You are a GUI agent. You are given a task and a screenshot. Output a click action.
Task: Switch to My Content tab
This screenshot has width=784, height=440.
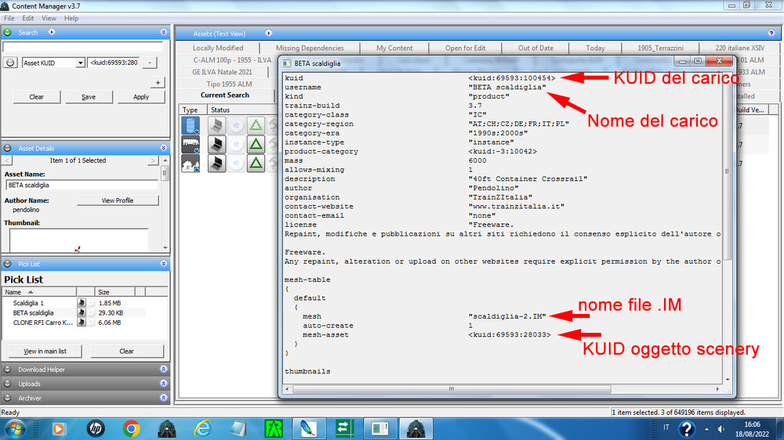394,48
